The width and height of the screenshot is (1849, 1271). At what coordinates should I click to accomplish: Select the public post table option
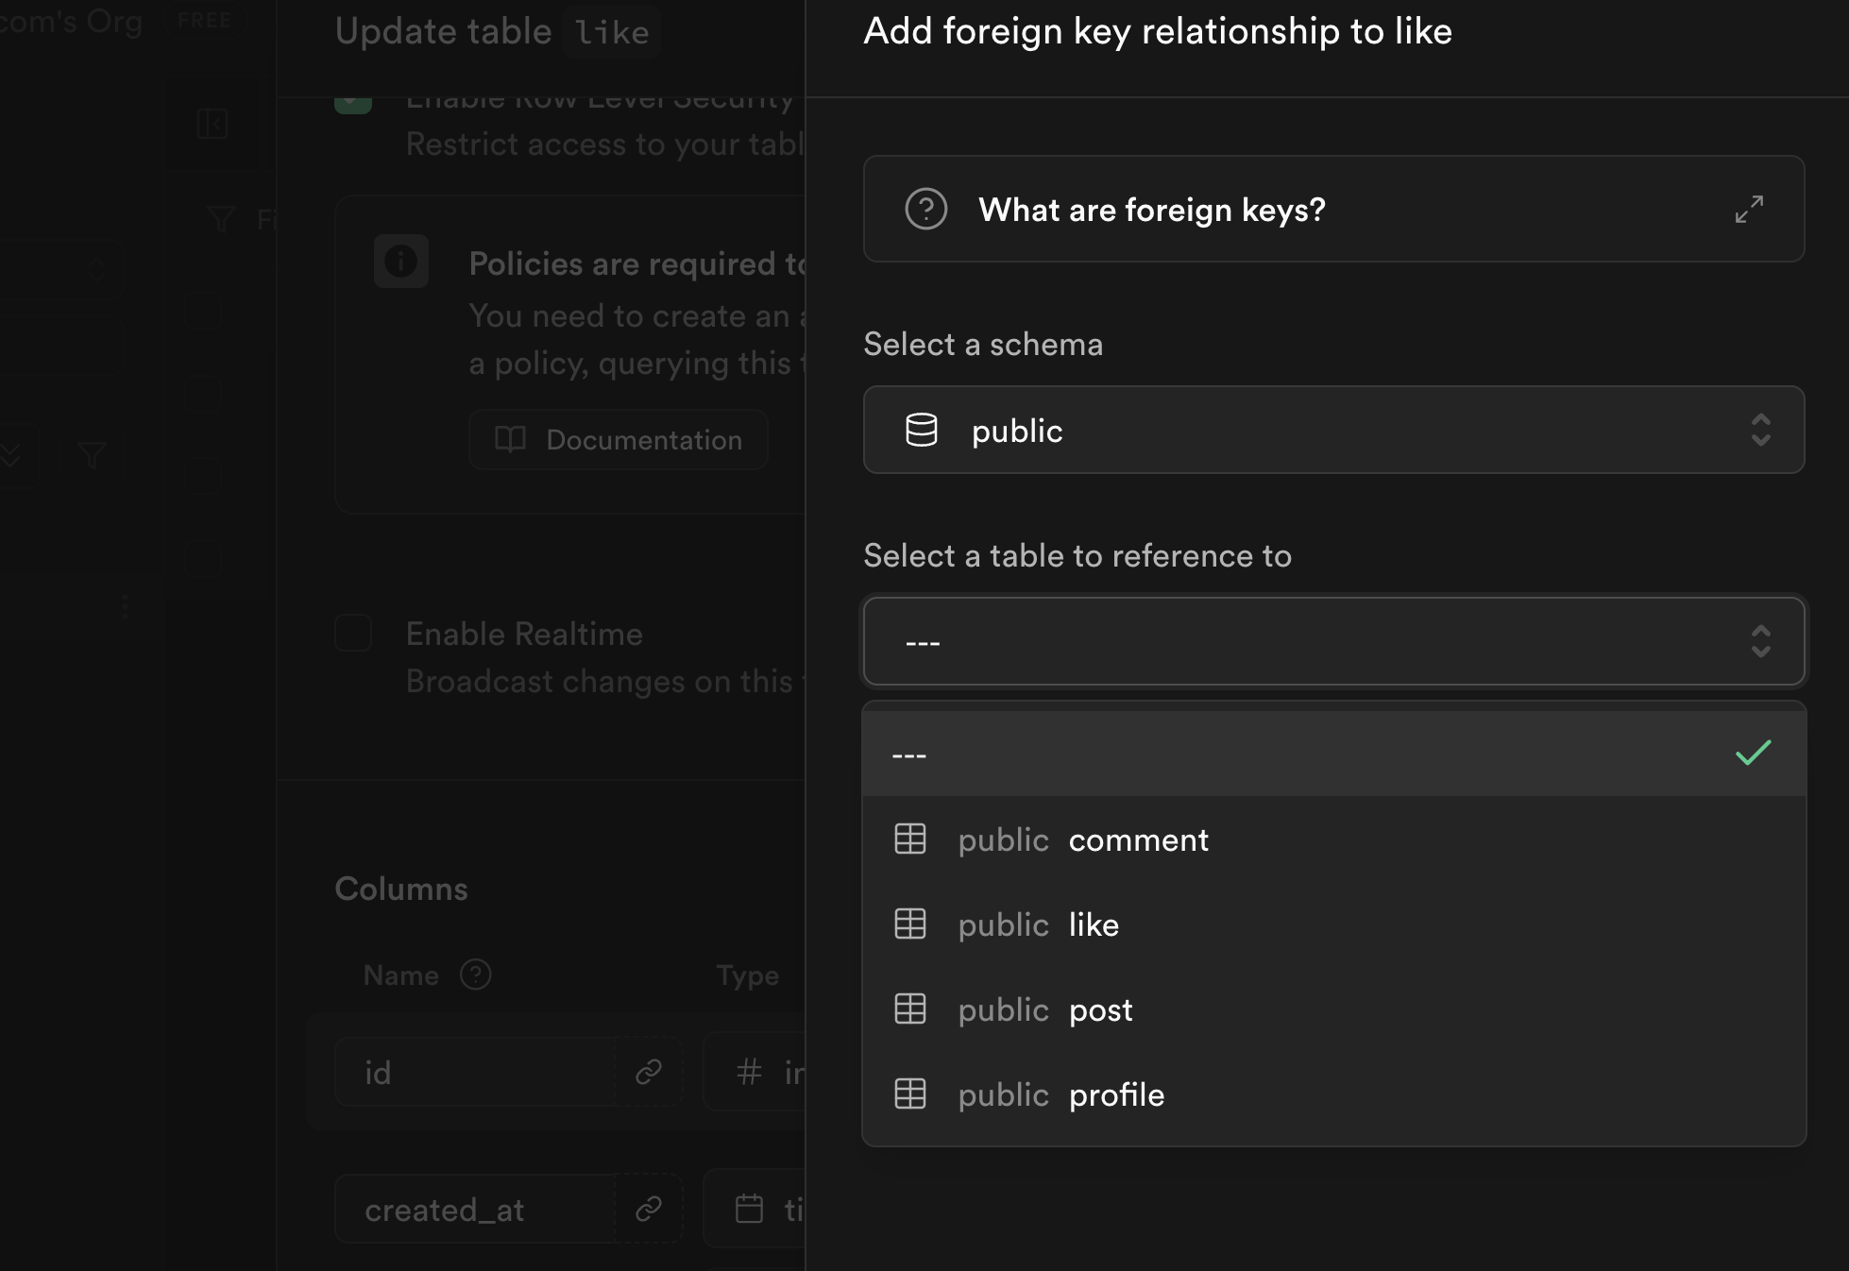pyautogui.click(x=1100, y=1009)
